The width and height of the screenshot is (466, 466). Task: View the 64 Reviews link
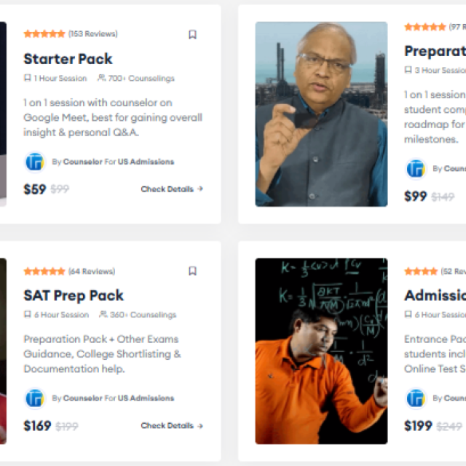coord(91,272)
